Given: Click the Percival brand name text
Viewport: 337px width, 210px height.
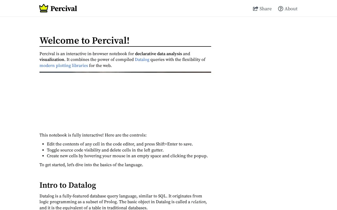Looking at the screenshot, I should (64, 9).
